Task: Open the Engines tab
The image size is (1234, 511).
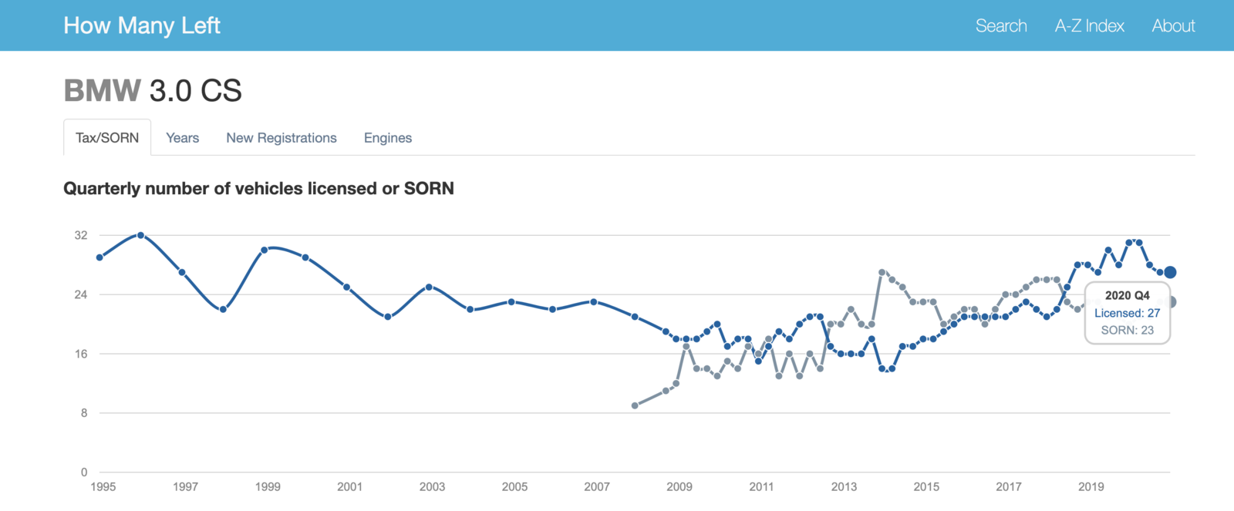Action: (388, 137)
